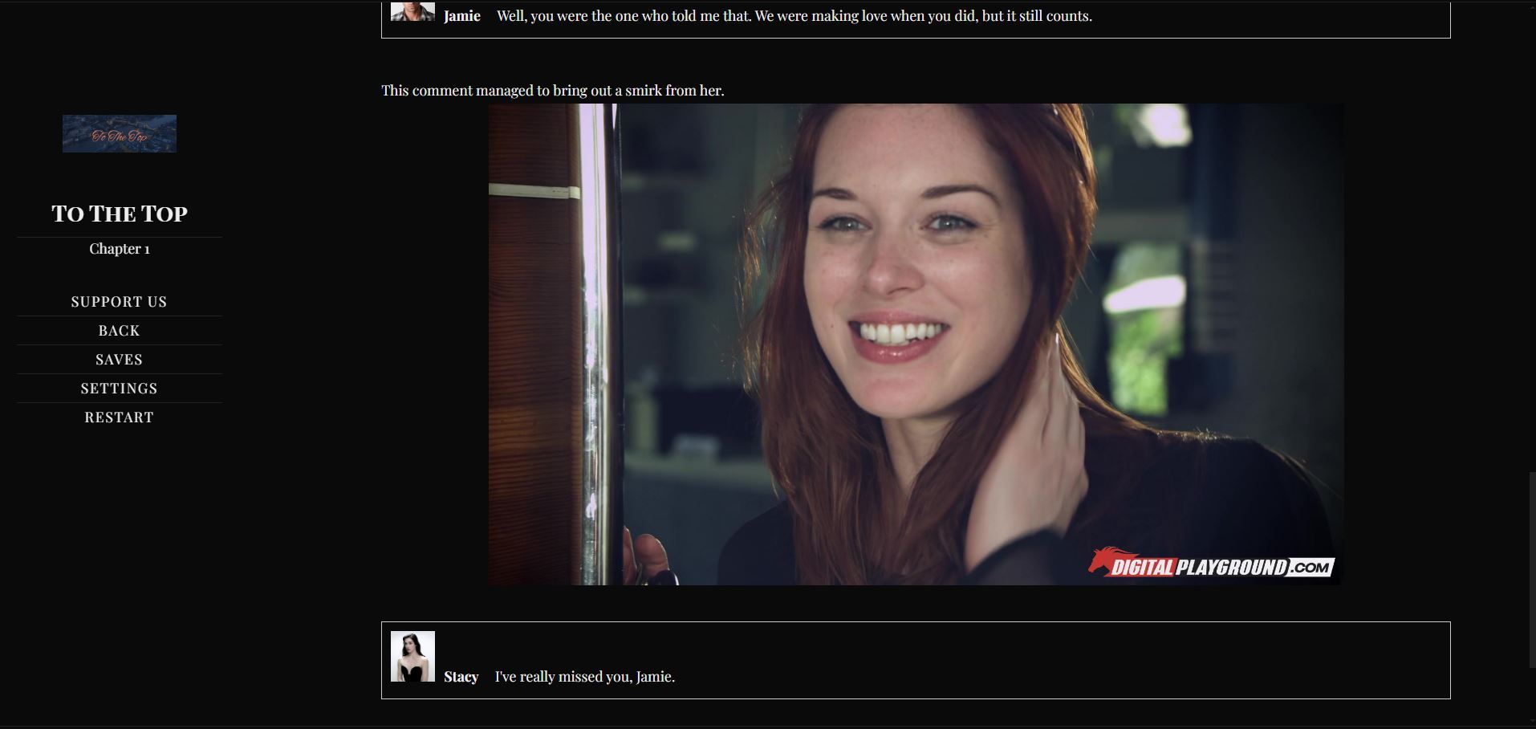Image resolution: width=1536 pixels, height=729 pixels.
Task: Click the TO THE TOP title heading
Action: point(120,214)
